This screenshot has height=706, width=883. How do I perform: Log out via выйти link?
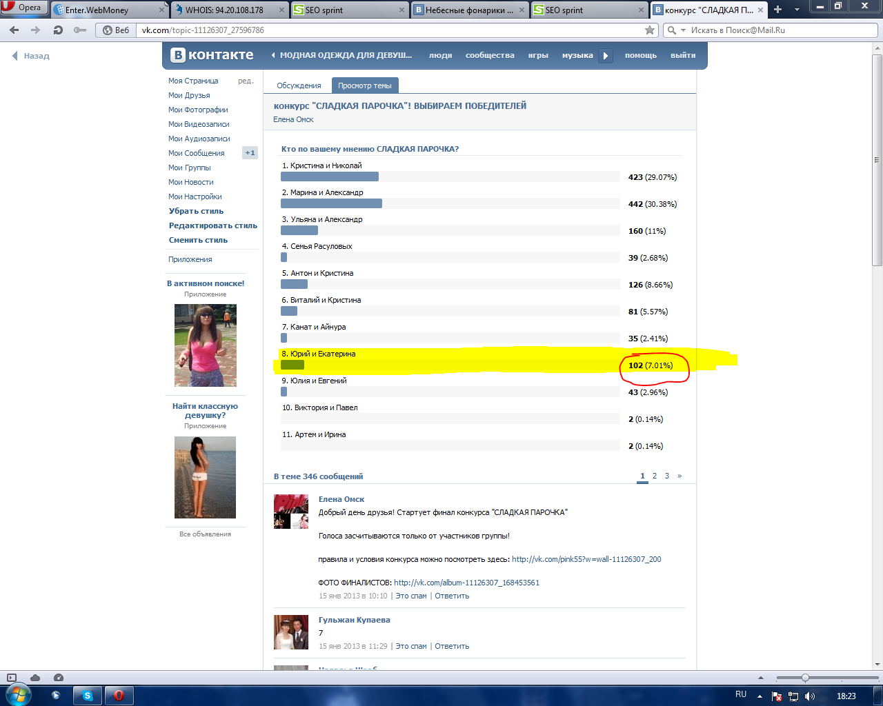tap(683, 55)
